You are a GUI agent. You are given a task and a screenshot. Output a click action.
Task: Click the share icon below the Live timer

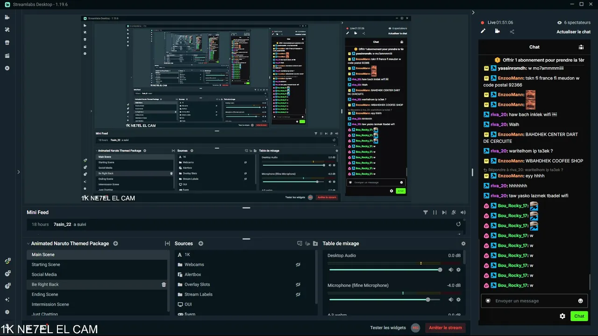pyautogui.click(x=512, y=32)
